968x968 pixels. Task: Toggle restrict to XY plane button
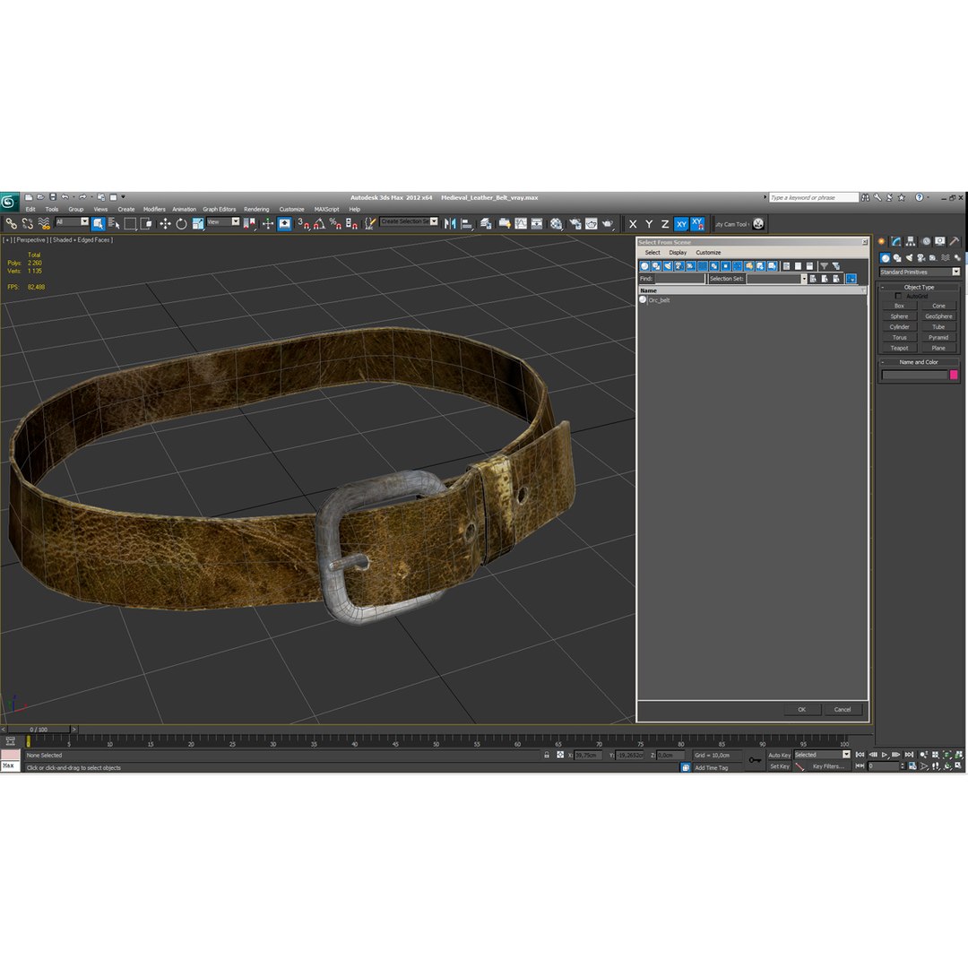681,224
